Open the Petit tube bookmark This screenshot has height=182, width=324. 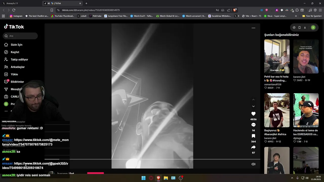pos(95,16)
